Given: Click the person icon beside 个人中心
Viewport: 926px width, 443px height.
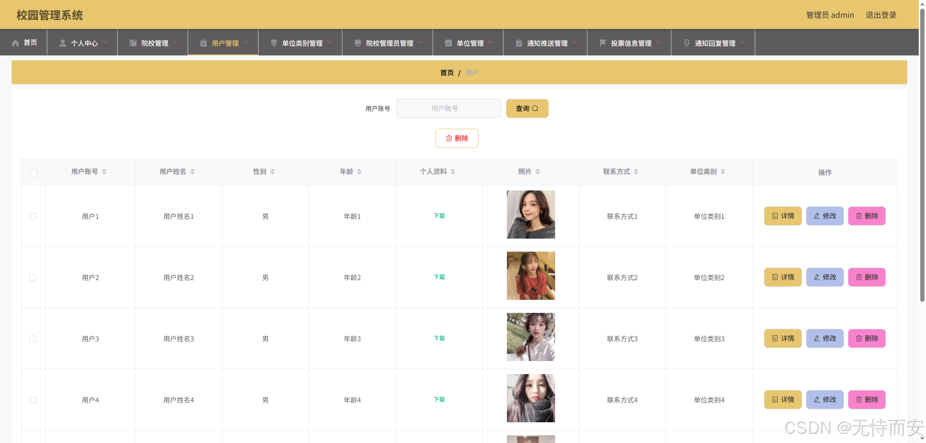Looking at the screenshot, I should tap(63, 43).
